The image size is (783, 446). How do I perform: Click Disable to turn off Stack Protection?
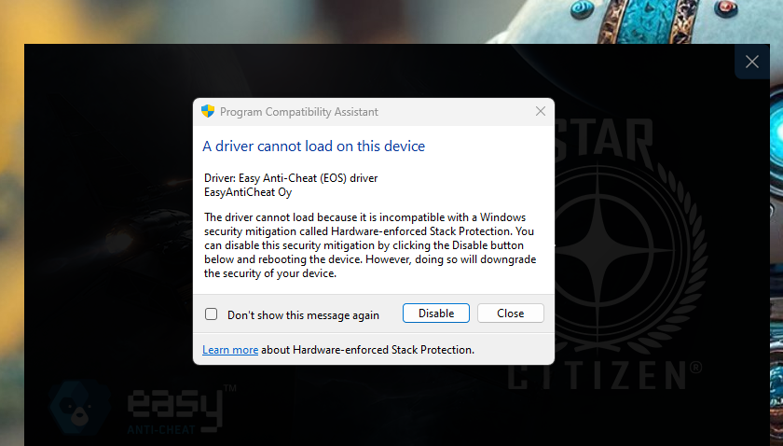(436, 313)
